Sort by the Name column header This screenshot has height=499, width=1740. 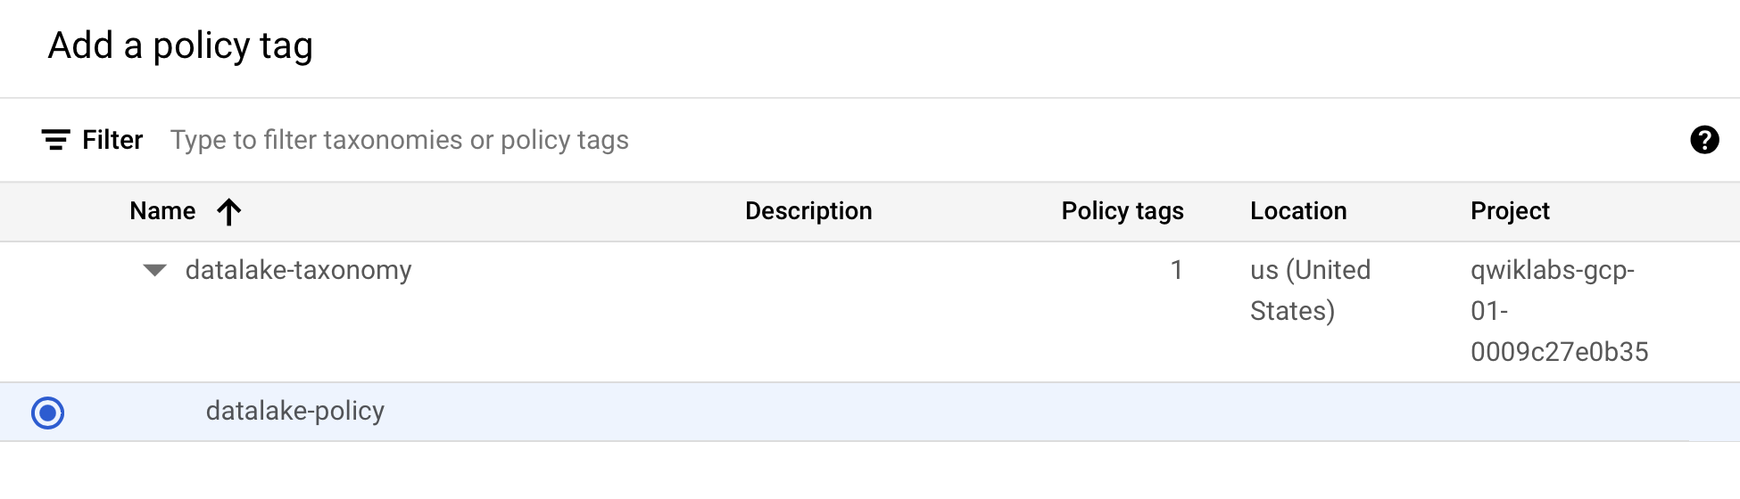[162, 211]
